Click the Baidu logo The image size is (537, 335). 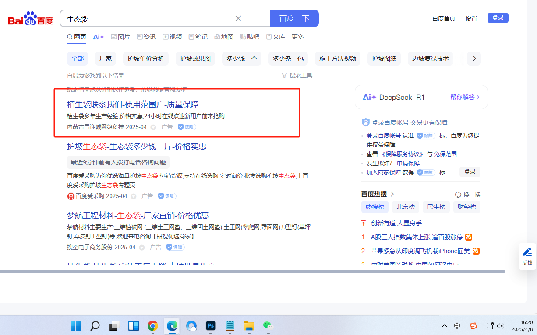click(30, 19)
